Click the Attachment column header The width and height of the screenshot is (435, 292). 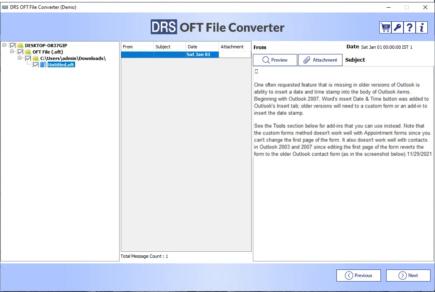click(x=235, y=47)
